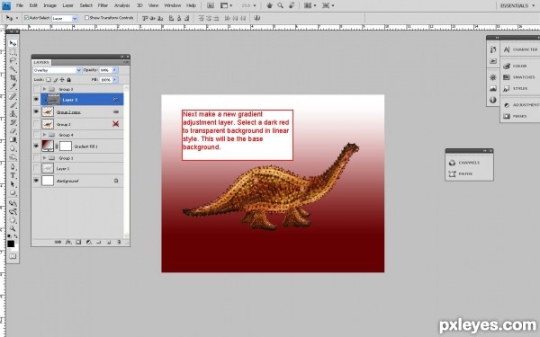
Task: Click the Layers panel tab
Action: pyautogui.click(x=41, y=62)
